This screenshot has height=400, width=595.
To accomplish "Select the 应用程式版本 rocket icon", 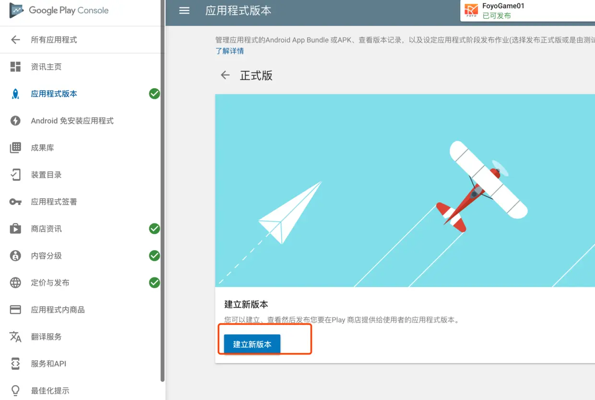I will (x=15, y=93).
